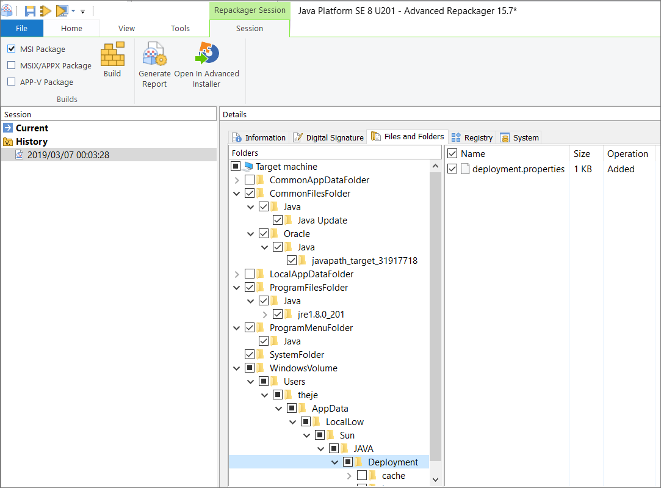
Task: Click the CommonAppDataFolder folder icon
Action: [261, 180]
